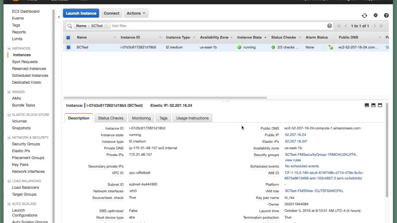Open AMIs in sidebar
397x223 pixels.
16,98
